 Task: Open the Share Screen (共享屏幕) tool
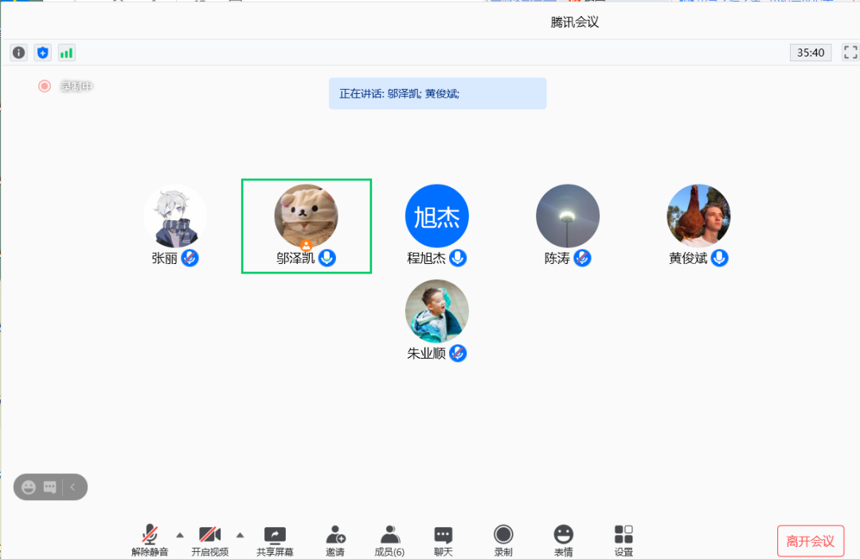click(275, 540)
